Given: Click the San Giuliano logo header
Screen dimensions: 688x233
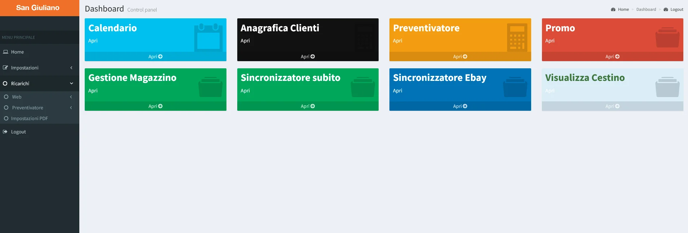Looking at the screenshot, I should pyautogui.click(x=40, y=8).
